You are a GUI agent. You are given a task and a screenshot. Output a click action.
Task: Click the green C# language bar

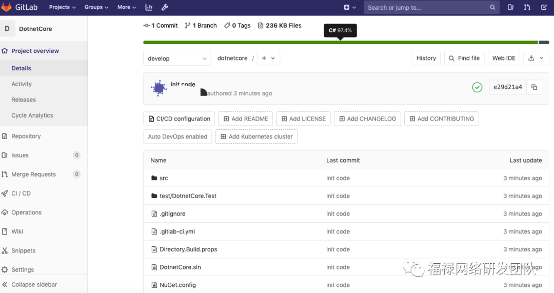[x=340, y=43]
